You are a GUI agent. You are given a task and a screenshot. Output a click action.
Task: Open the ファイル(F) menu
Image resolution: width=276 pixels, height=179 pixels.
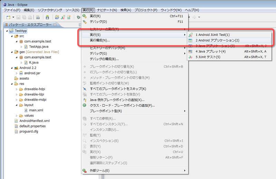(12, 10)
